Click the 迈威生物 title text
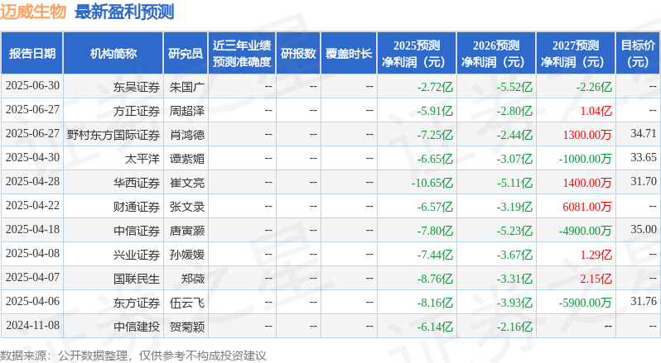The image size is (661, 363). (33, 12)
